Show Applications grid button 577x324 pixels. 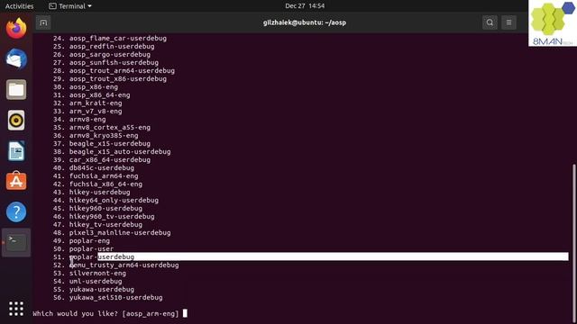pos(16,309)
